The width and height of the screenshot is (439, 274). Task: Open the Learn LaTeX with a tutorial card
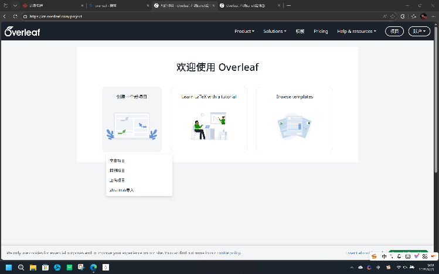[x=209, y=119]
